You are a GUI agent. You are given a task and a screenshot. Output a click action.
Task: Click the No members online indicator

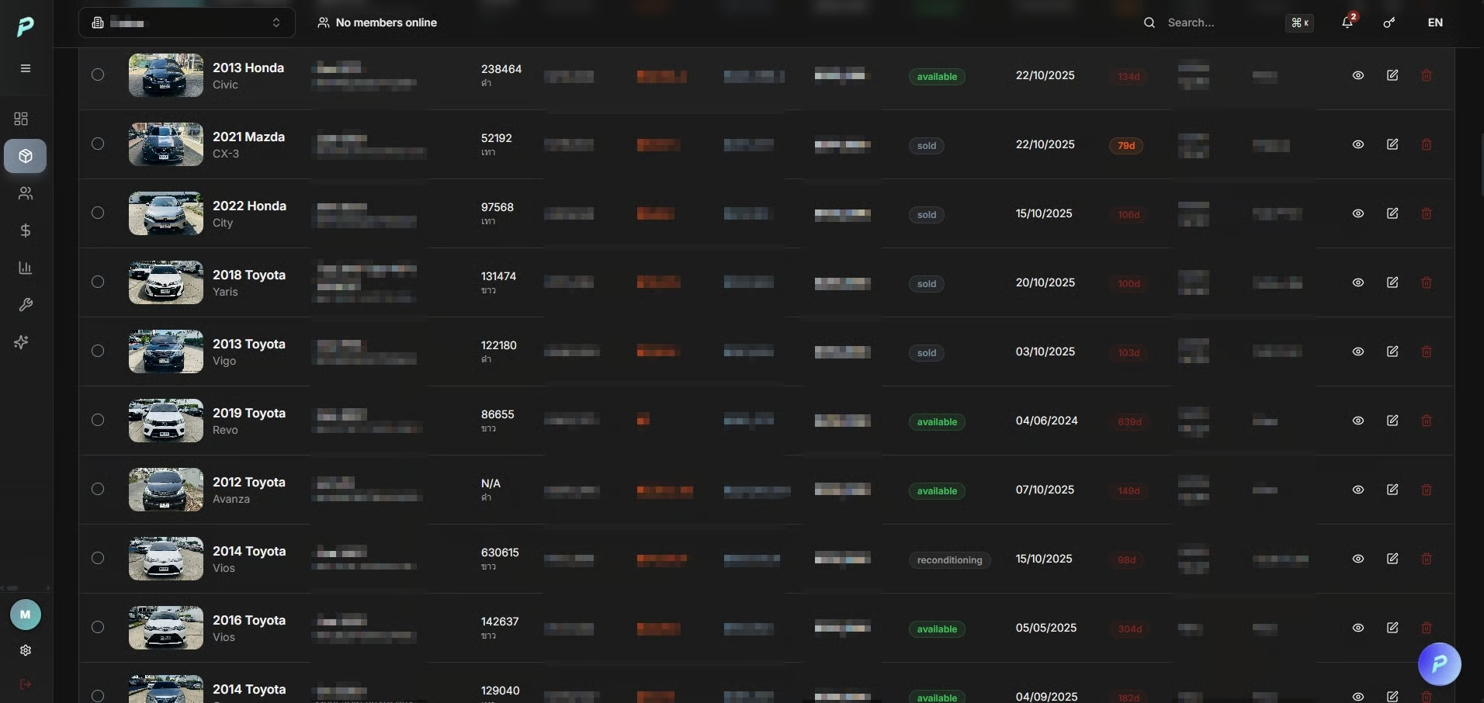[377, 23]
